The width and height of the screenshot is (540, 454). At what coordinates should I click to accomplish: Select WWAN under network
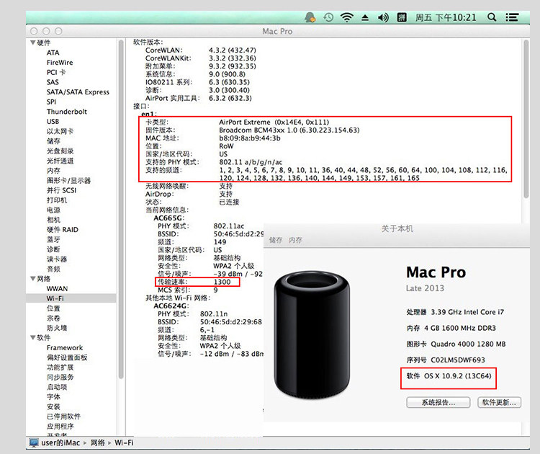coord(57,288)
